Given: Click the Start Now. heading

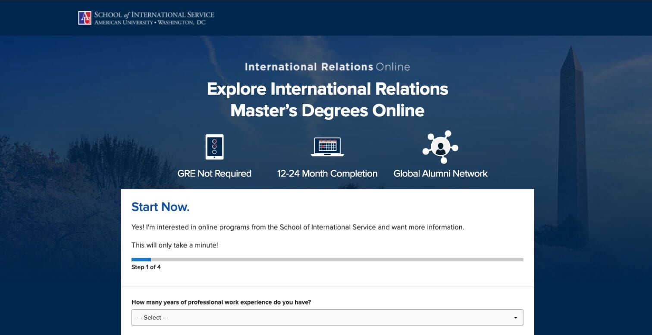Looking at the screenshot, I should coord(160,207).
